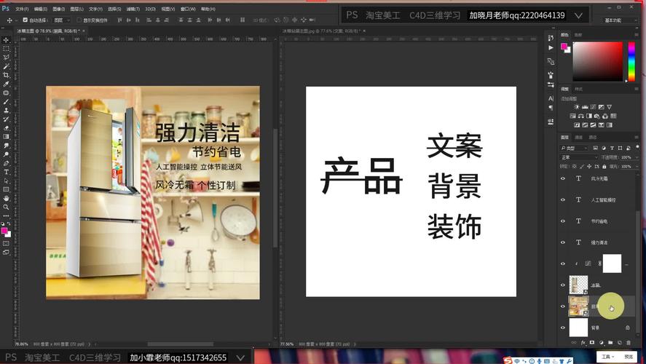Pick a color in the red color field
This screenshot has height=364, width=646.
pyautogui.click(x=597, y=61)
